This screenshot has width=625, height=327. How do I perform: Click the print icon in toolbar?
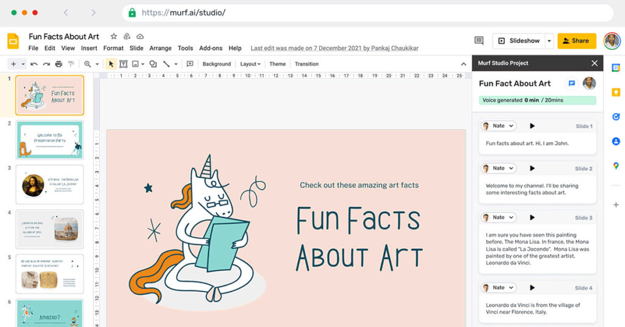click(59, 64)
